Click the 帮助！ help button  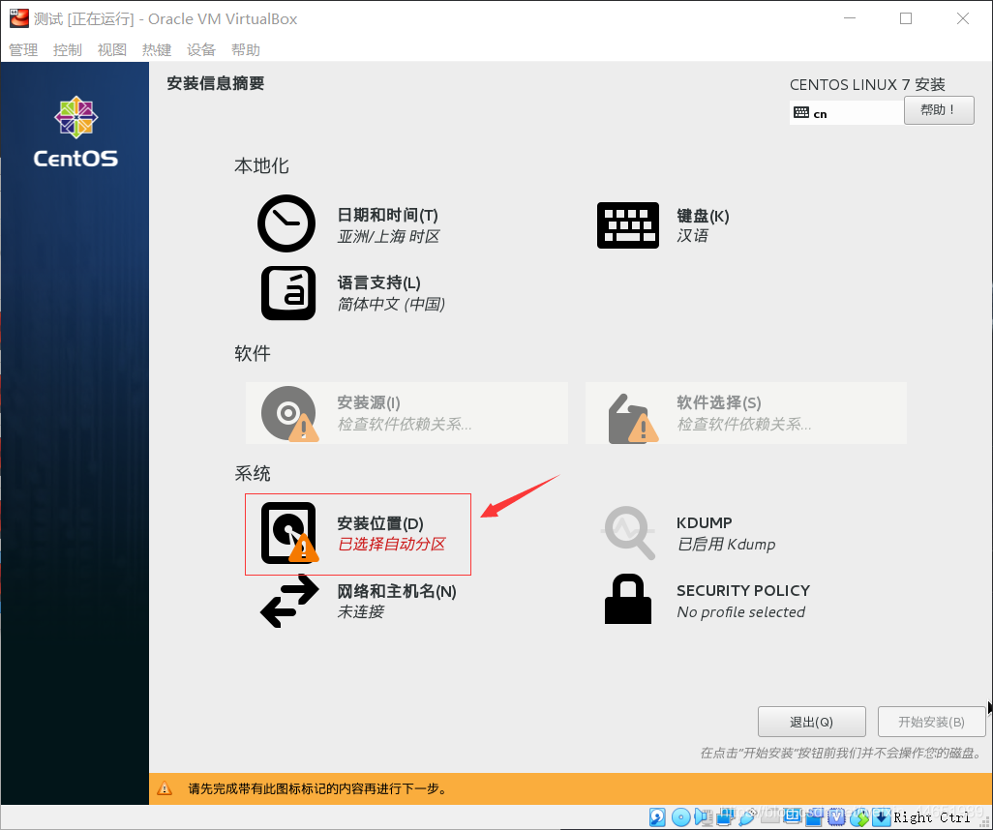939,110
